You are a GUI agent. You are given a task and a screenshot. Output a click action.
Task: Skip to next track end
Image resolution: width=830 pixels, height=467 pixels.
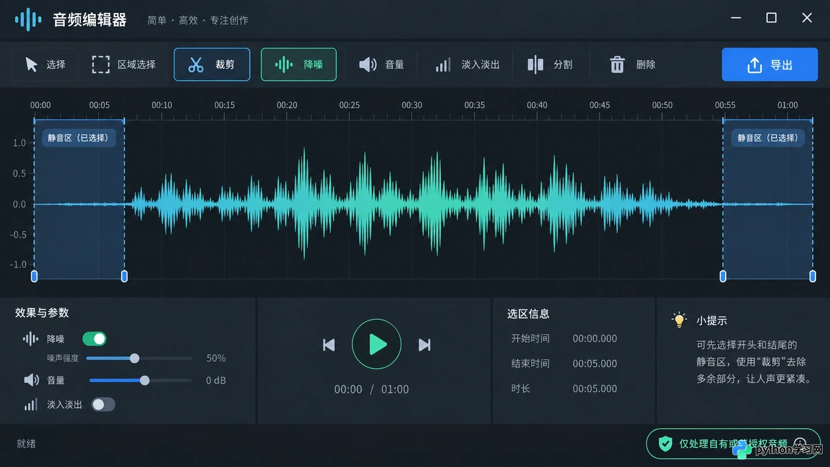[x=424, y=345]
